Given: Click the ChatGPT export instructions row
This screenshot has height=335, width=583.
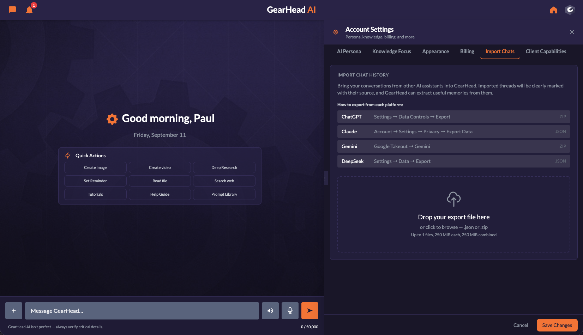Looking at the screenshot, I should tap(454, 117).
